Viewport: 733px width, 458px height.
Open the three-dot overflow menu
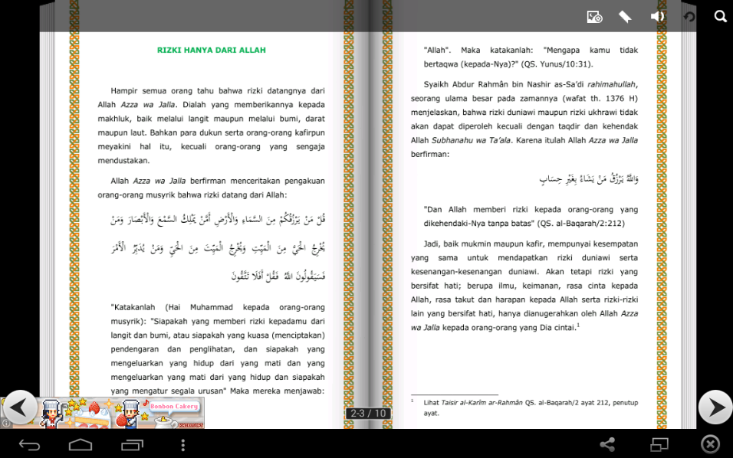coord(182,445)
